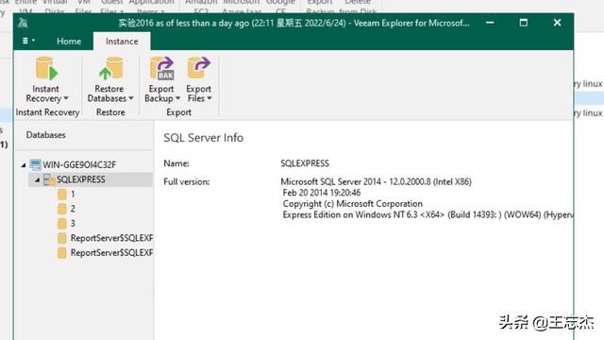Select database 3 in the tree
The image size is (604, 340).
click(x=66, y=223)
